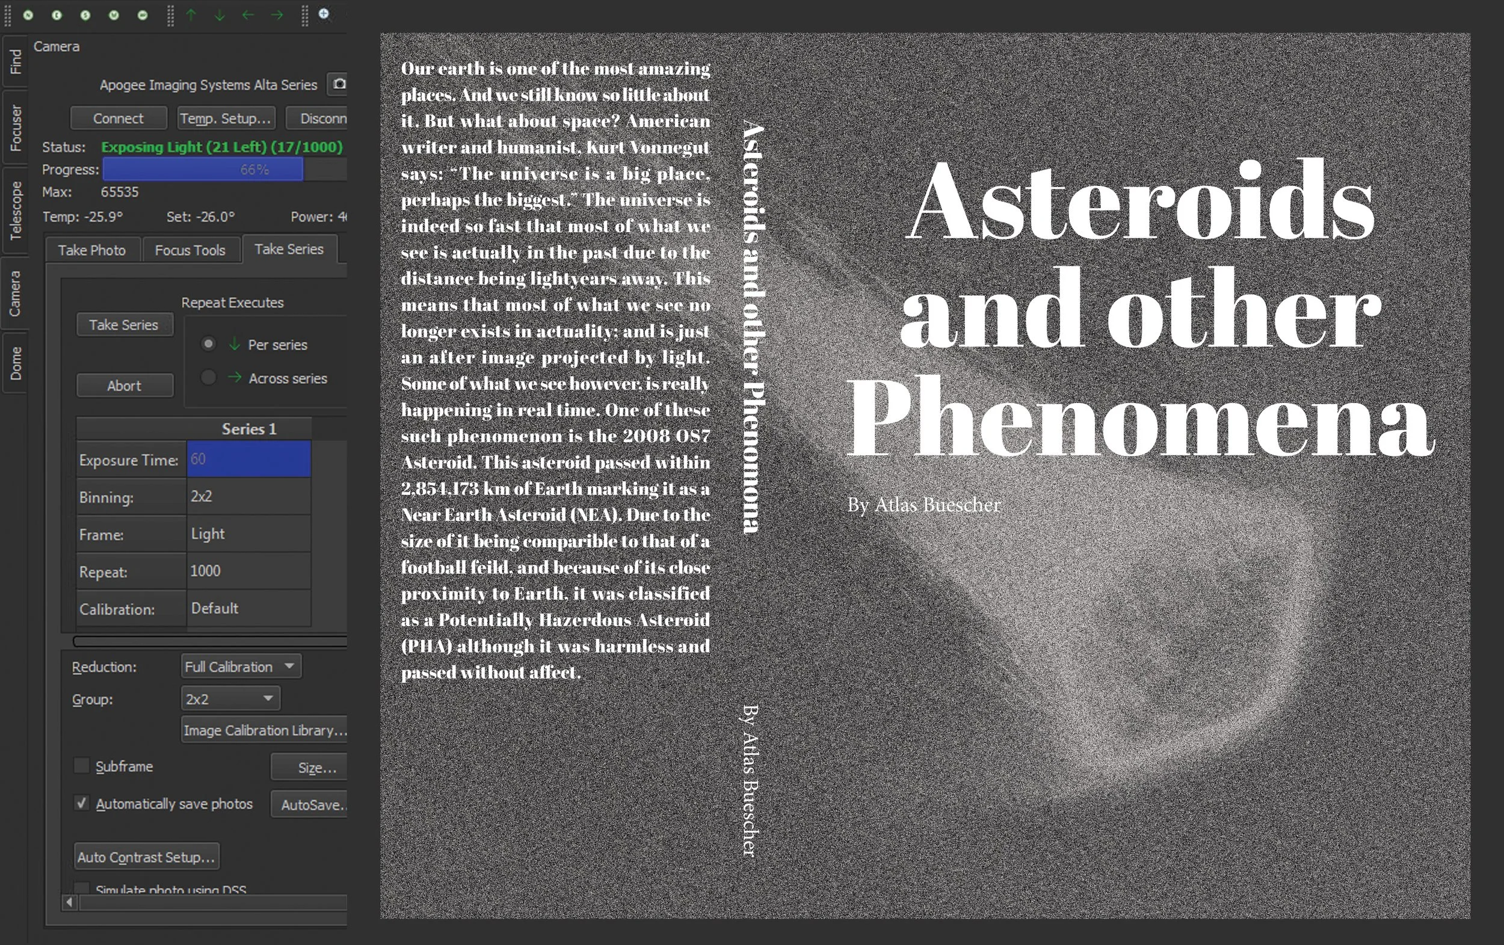Open the Group 2x2 dropdown

point(230,698)
